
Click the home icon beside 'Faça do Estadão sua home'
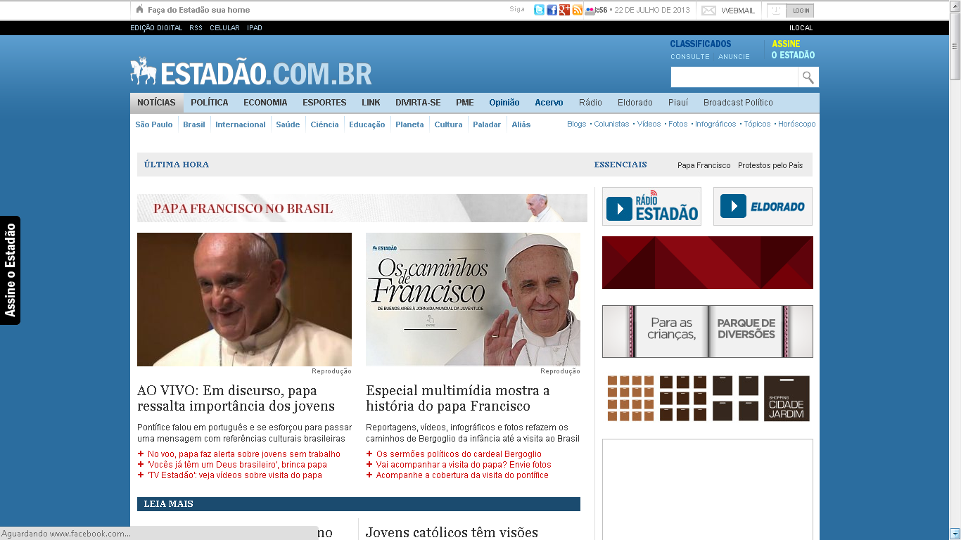point(139,9)
